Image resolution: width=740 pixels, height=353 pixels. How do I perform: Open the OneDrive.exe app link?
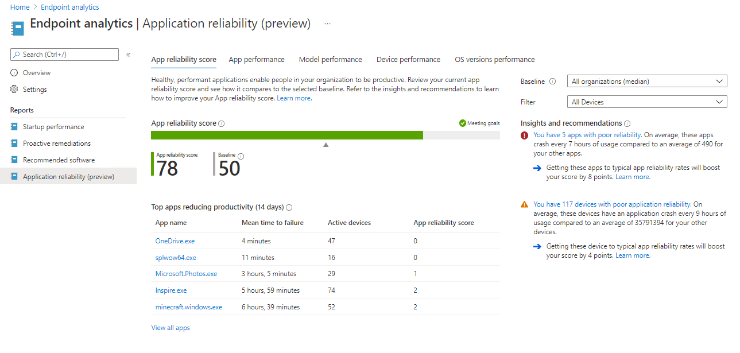click(x=175, y=241)
